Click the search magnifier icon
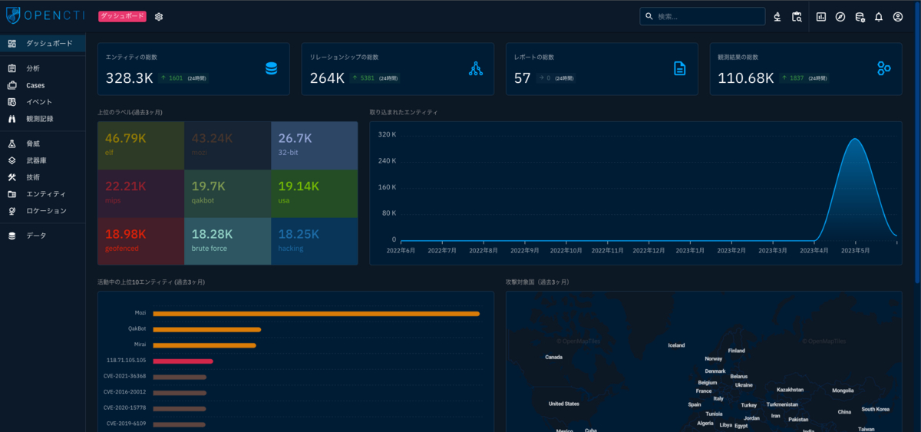This screenshot has width=921, height=432. (x=649, y=16)
